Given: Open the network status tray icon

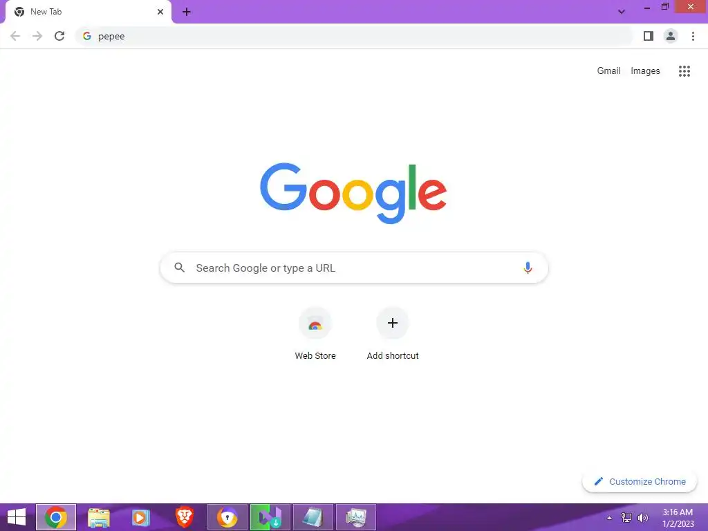Looking at the screenshot, I should pyautogui.click(x=626, y=518).
